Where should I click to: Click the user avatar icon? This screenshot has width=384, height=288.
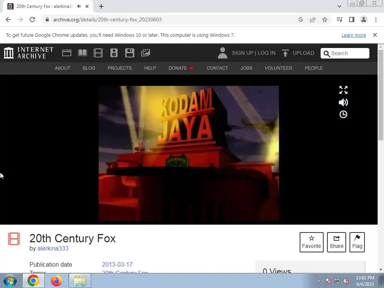tap(222, 53)
